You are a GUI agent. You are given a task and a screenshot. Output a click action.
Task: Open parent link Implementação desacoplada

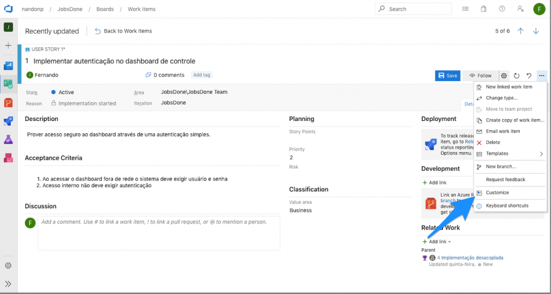click(x=472, y=257)
